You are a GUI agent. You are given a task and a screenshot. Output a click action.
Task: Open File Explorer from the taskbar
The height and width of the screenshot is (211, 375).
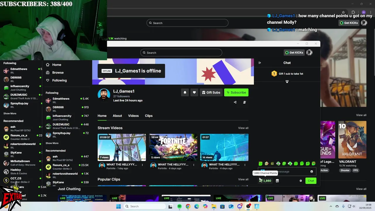[214, 207]
